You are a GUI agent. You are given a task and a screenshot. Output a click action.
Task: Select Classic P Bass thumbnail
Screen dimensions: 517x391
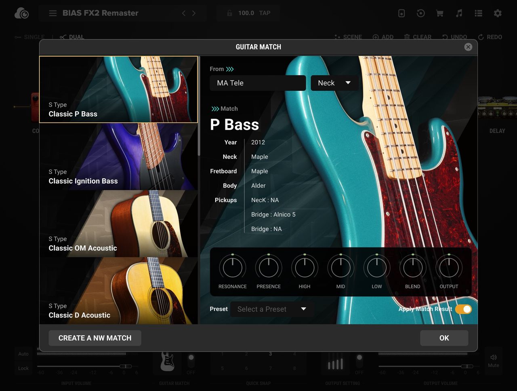click(x=118, y=89)
